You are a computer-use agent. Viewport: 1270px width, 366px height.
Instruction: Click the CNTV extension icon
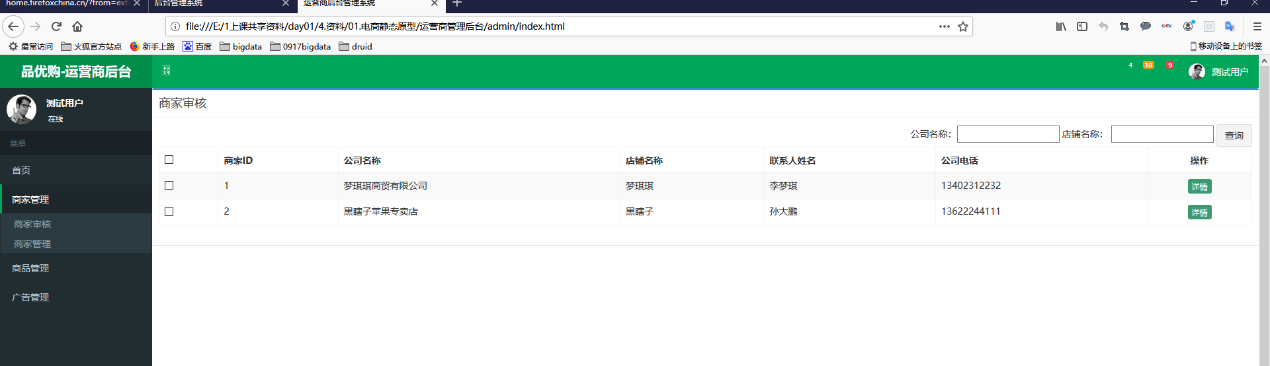pyautogui.click(x=1167, y=26)
